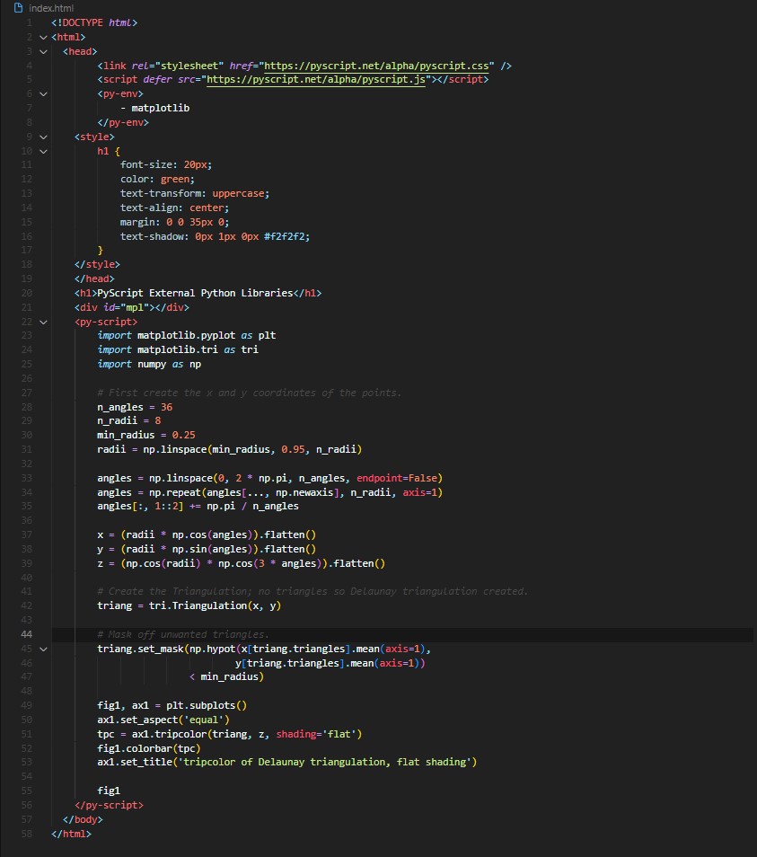Click the standalone 'fig1' line 55
Viewport: 757px width, 857px height.
109,791
